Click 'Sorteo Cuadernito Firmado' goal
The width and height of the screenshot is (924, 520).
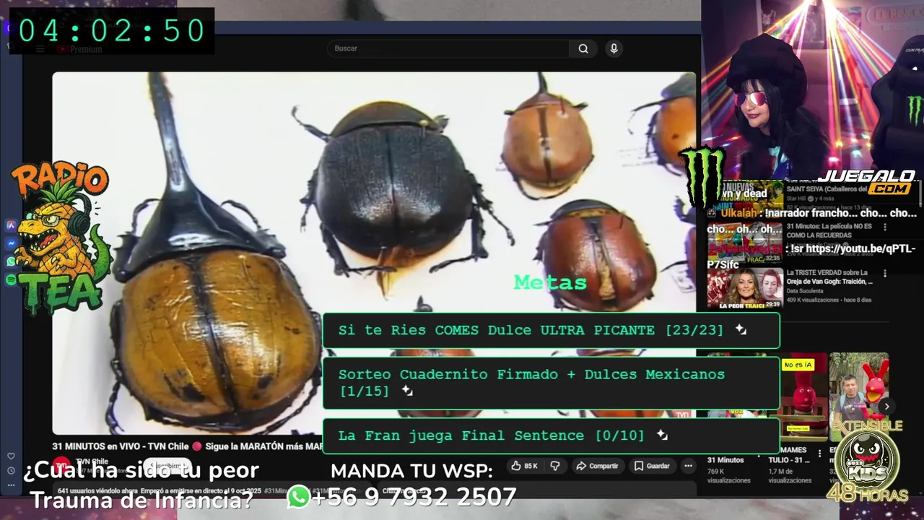tap(551, 383)
